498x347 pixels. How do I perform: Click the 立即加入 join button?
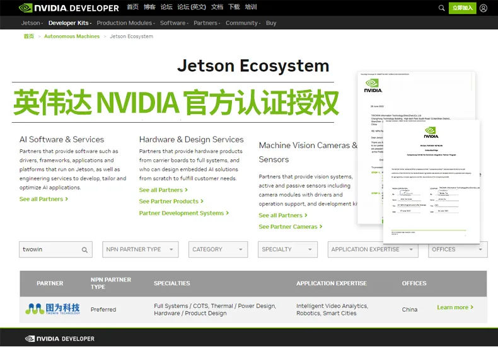coord(463,8)
